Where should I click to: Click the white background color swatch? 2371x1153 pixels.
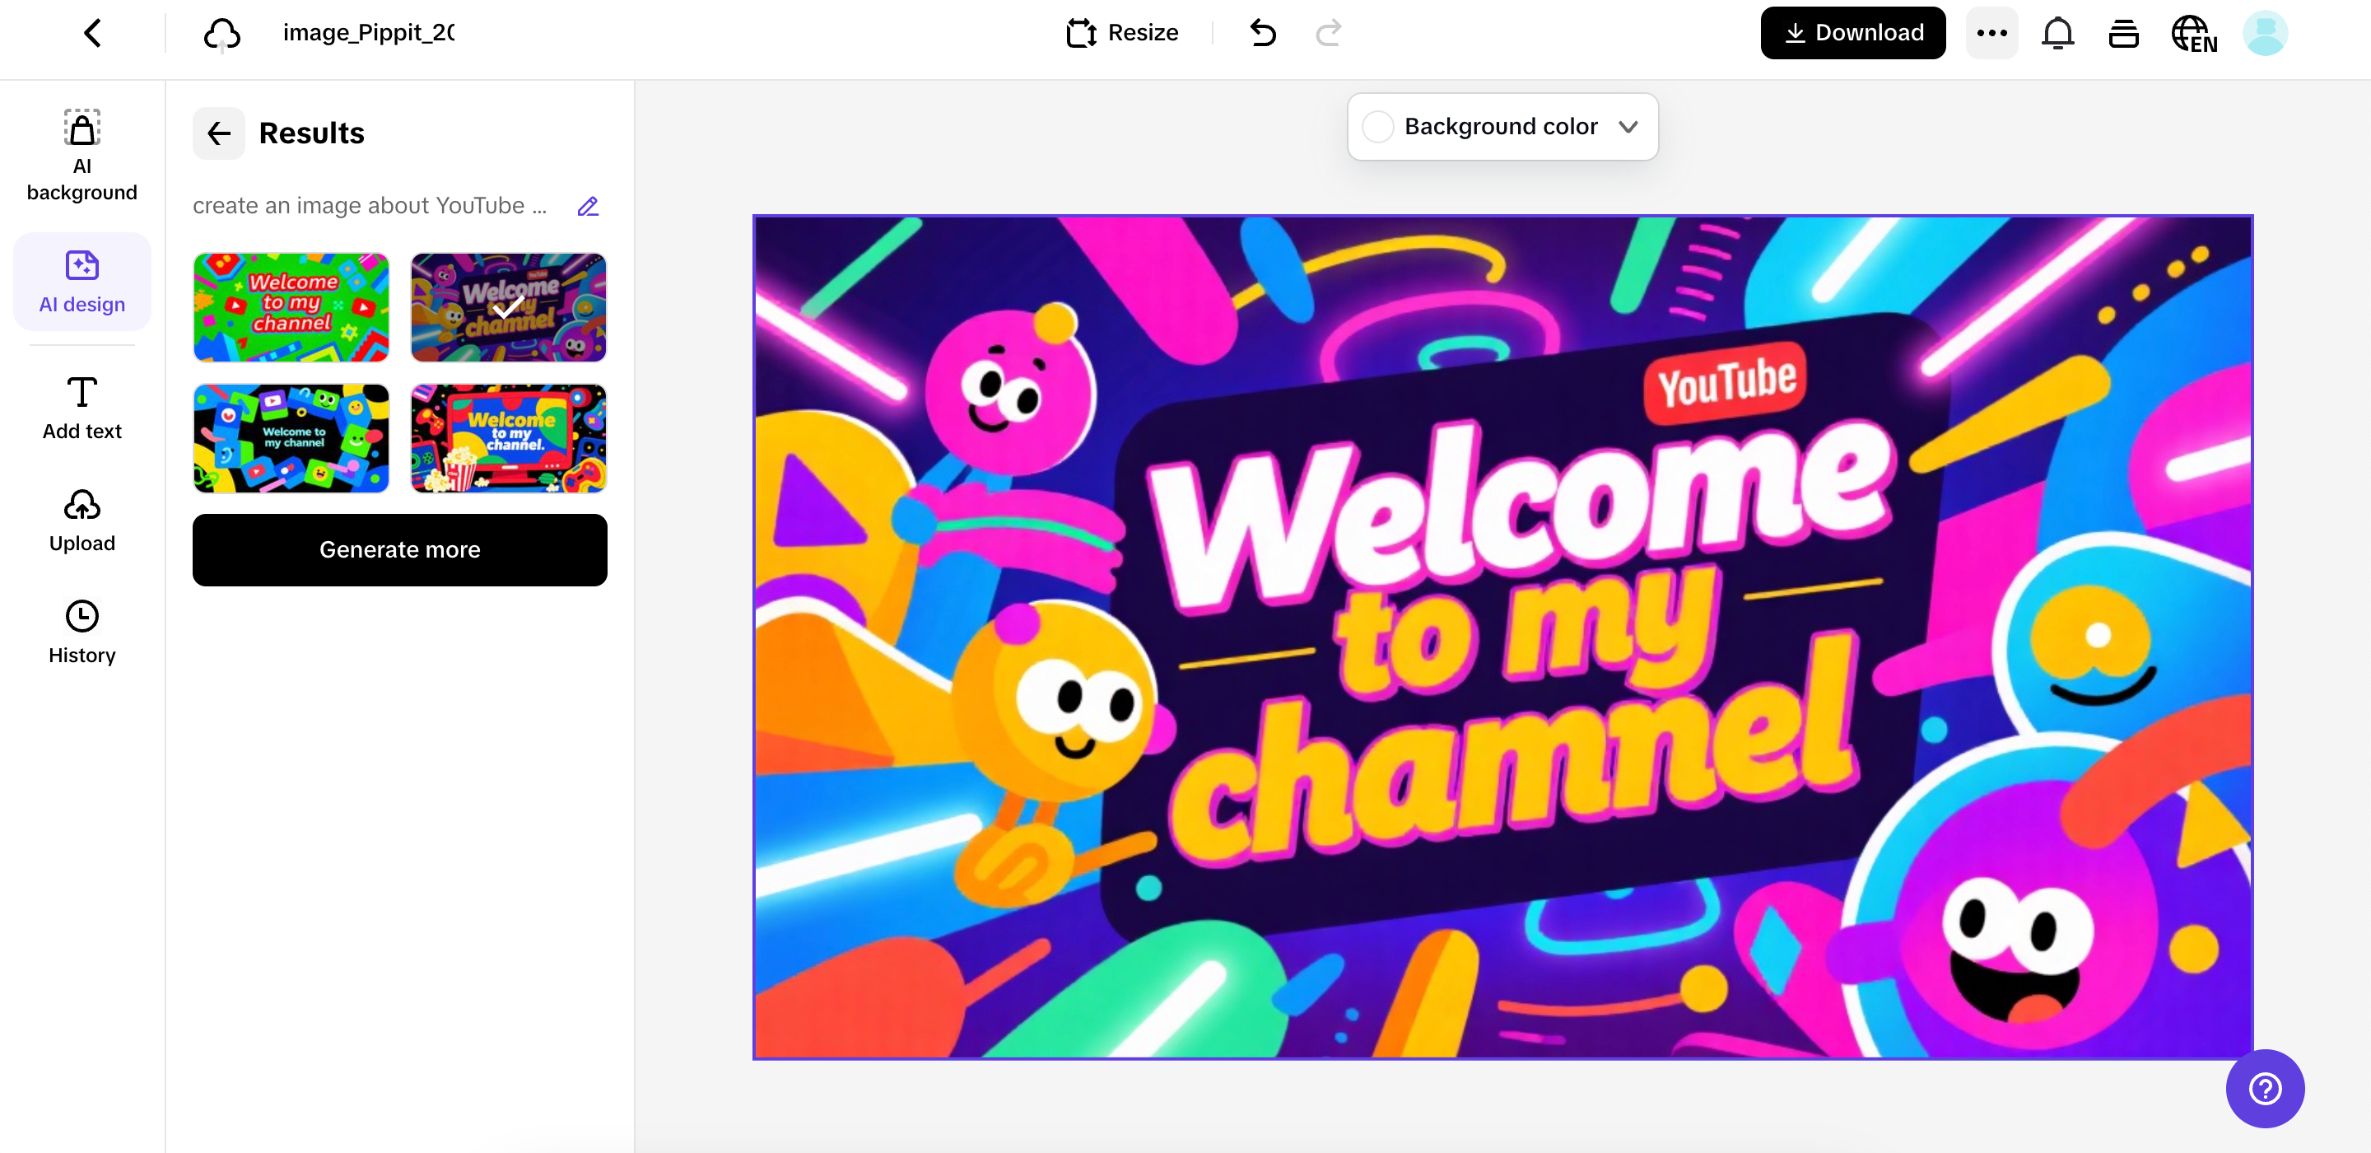1377,127
